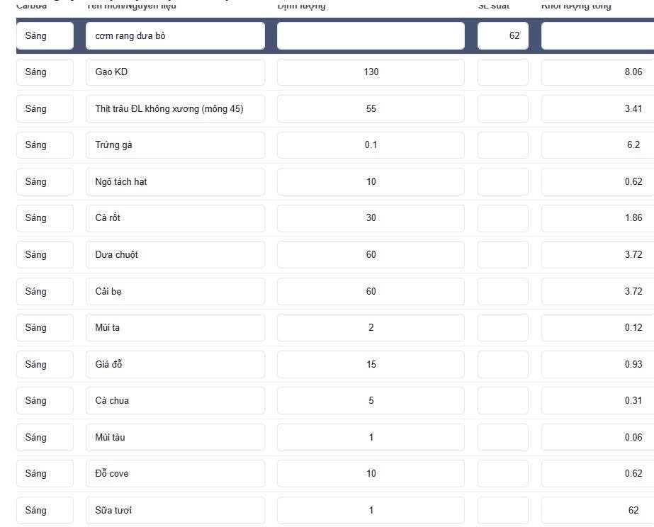
Task: Click quantity 55 in the Thịt trâu row
Action: tap(371, 109)
